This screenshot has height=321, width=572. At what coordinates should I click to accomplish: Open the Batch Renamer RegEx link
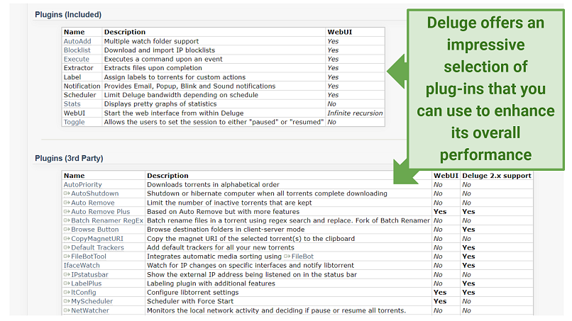tap(107, 220)
